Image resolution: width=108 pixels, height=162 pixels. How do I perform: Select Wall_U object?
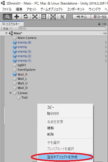pos(23,83)
